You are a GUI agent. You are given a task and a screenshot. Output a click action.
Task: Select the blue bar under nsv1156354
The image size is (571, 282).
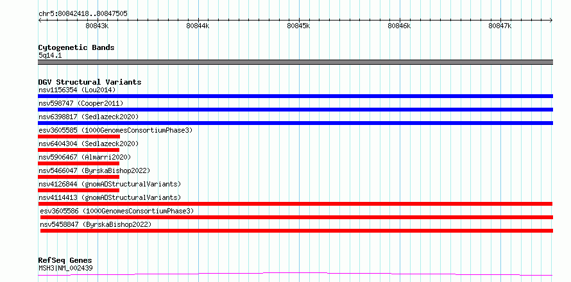click(x=295, y=96)
